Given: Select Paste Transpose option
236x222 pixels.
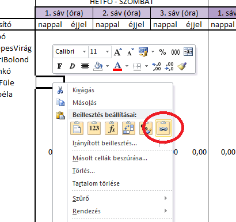Looking at the screenshot, I should (128, 128).
